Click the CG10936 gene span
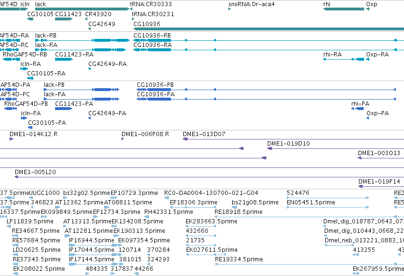The height and width of the screenshot is (276, 404). point(269,29)
